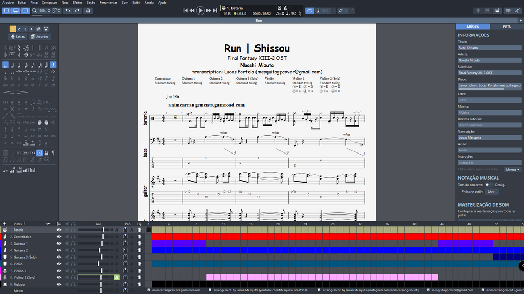Click the paragraph mark icon
The width and height of the screenshot is (524, 294).
point(53,153)
